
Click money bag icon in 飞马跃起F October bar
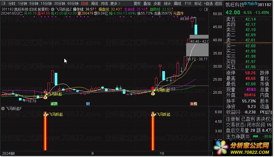[x=153, y=114]
